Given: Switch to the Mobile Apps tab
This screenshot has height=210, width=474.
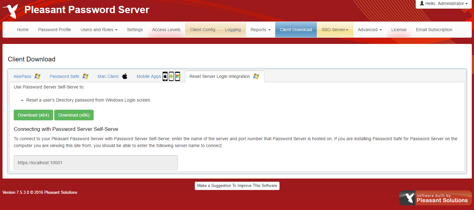Looking at the screenshot, I should pyautogui.click(x=159, y=76).
